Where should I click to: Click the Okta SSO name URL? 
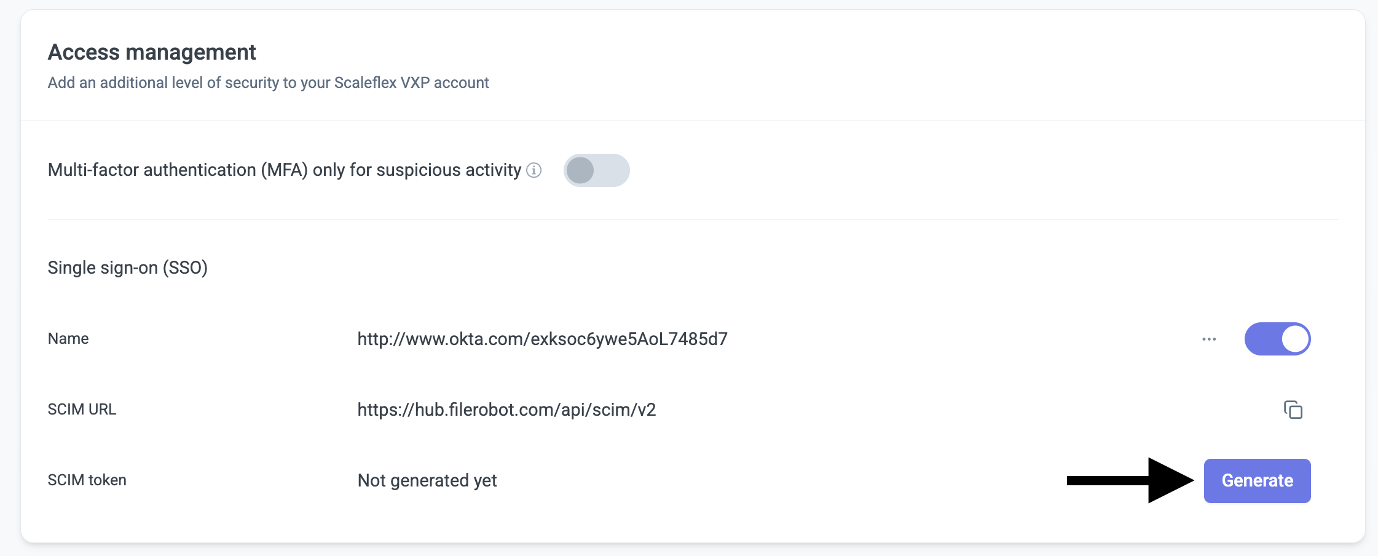click(542, 339)
